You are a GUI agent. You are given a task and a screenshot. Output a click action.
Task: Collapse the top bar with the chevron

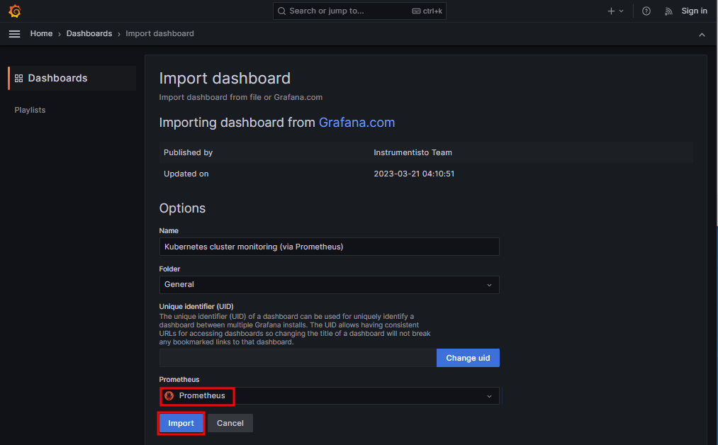(702, 35)
